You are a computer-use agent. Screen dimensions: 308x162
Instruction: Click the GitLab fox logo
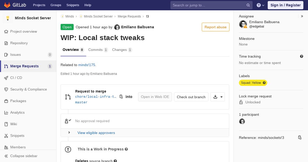tap(7, 5)
